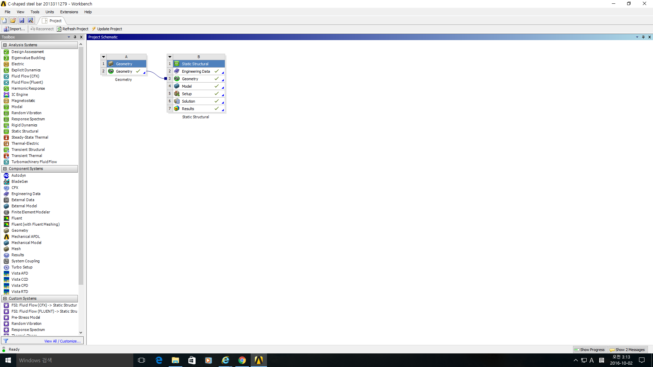Click the Engineering Data cell in system B
Image resolution: width=653 pixels, height=367 pixels.
tap(196, 71)
